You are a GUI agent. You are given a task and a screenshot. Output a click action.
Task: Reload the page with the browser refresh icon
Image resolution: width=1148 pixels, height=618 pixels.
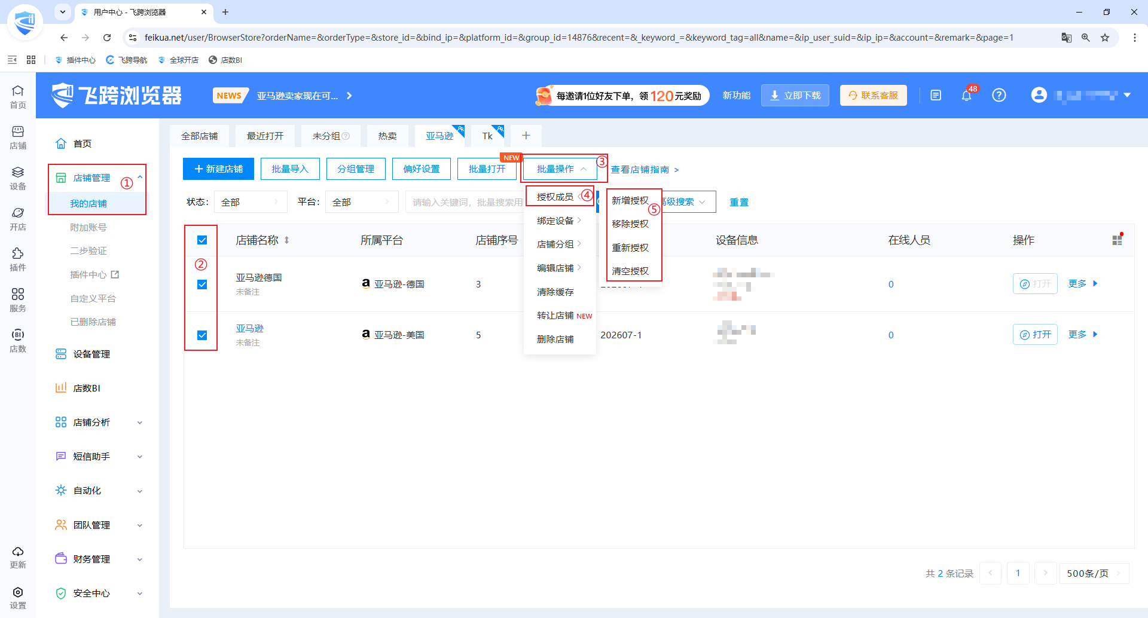point(107,38)
